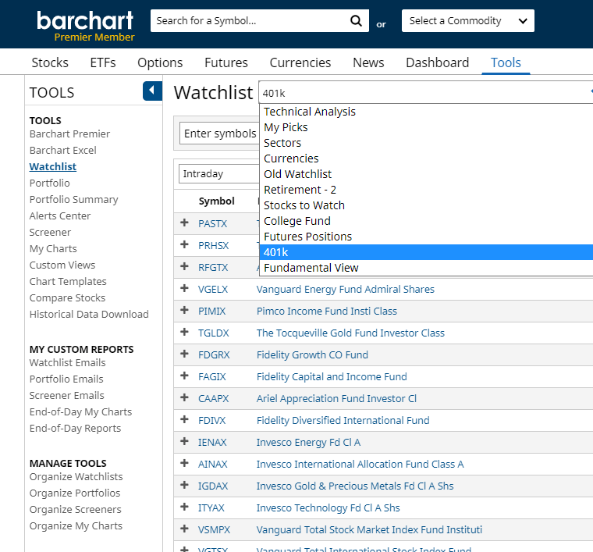Click plus icon beside VSMPX
The width and height of the screenshot is (593, 552).
click(x=185, y=529)
